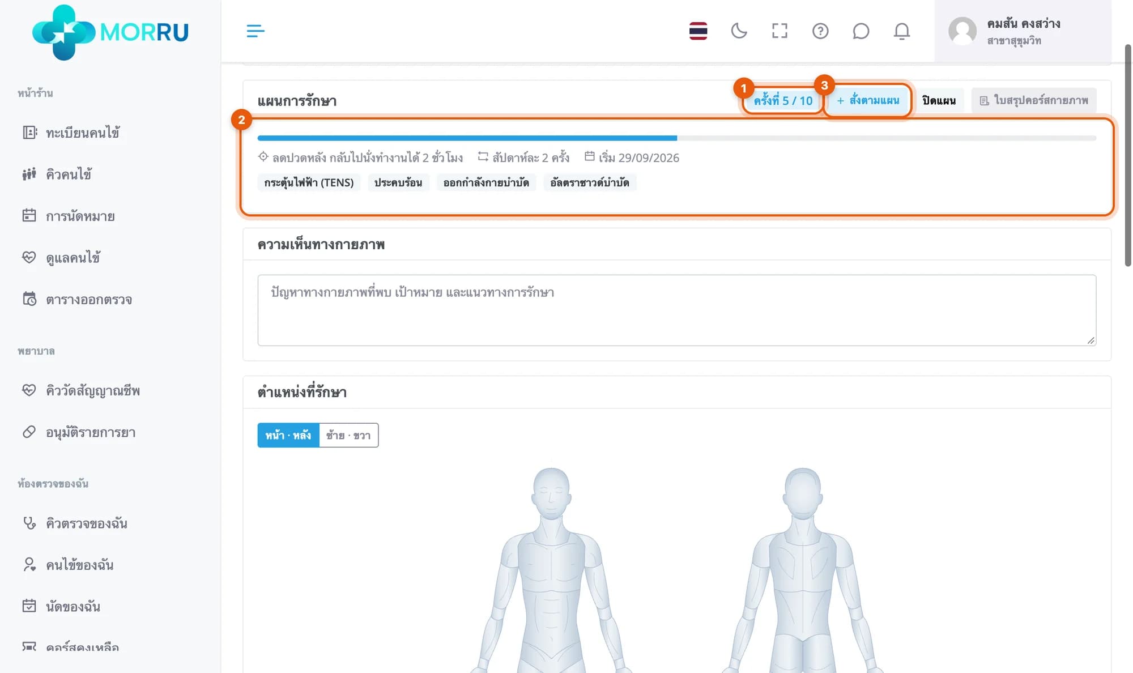Click the ออกกำลังกายบำบัด tag

click(x=486, y=182)
